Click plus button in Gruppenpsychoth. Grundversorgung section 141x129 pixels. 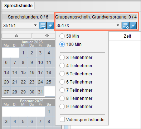tap(133, 25)
